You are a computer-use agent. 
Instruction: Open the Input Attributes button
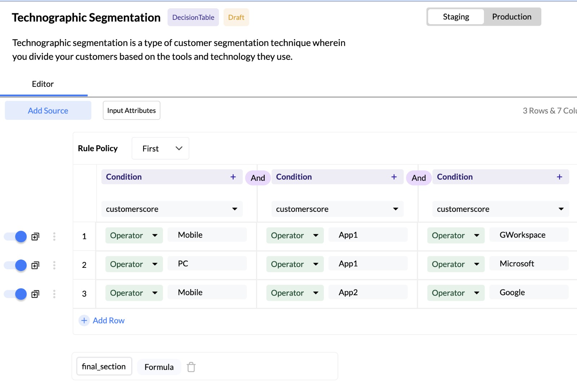pyautogui.click(x=131, y=110)
